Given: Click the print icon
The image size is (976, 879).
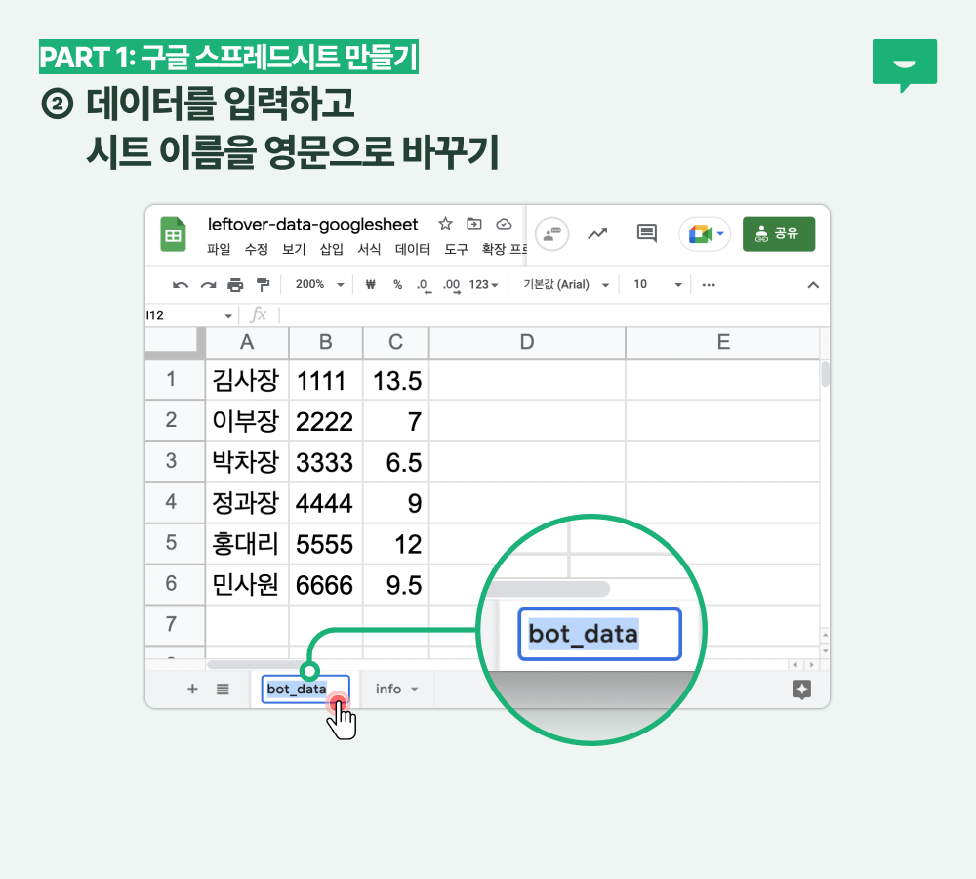Looking at the screenshot, I should [x=235, y=285].
